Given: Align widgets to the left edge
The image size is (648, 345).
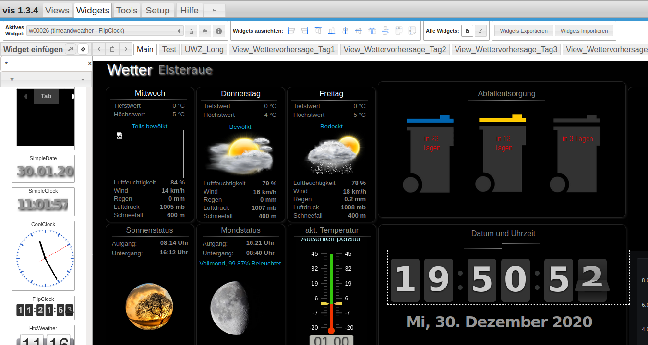Looking at the screenshot, I should tap(291, 31).
